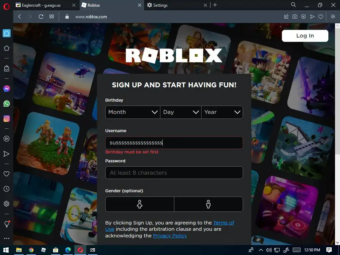Click the site padlock security icon

point(67,17)
